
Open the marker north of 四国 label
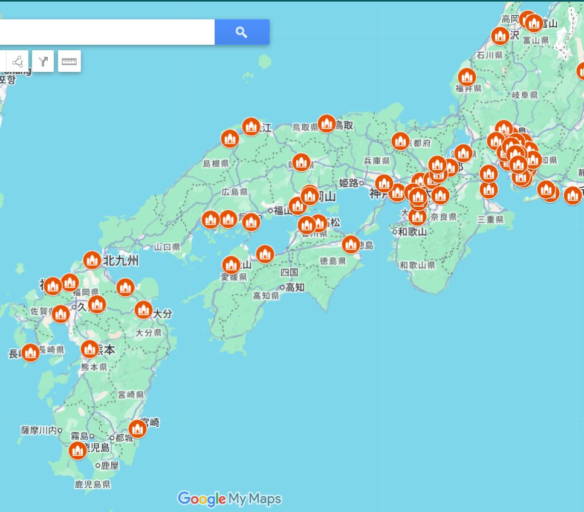pyautogui.click(x=265, y=254)
